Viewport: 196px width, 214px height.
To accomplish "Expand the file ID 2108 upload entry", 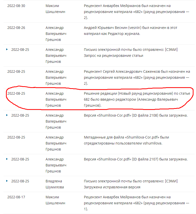I will click(7, 115).
